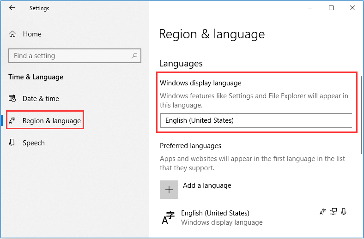Click the Settings window title text
The height and width of the screenshot is (239, 364).
coord(39,8)
